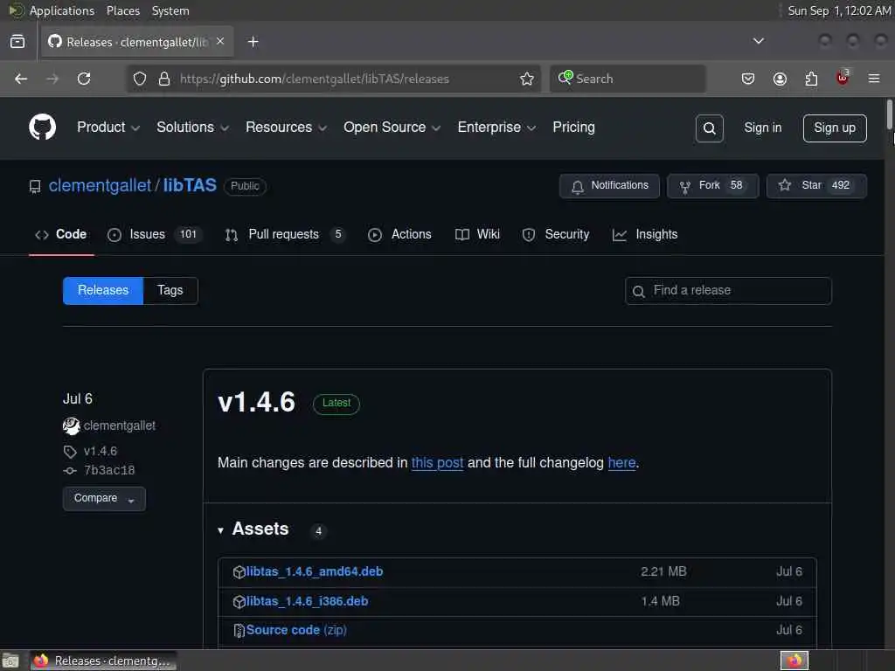Click the repository icon beside clementgallet
This screenshot has height=671, width=895.
click(35, 187)
